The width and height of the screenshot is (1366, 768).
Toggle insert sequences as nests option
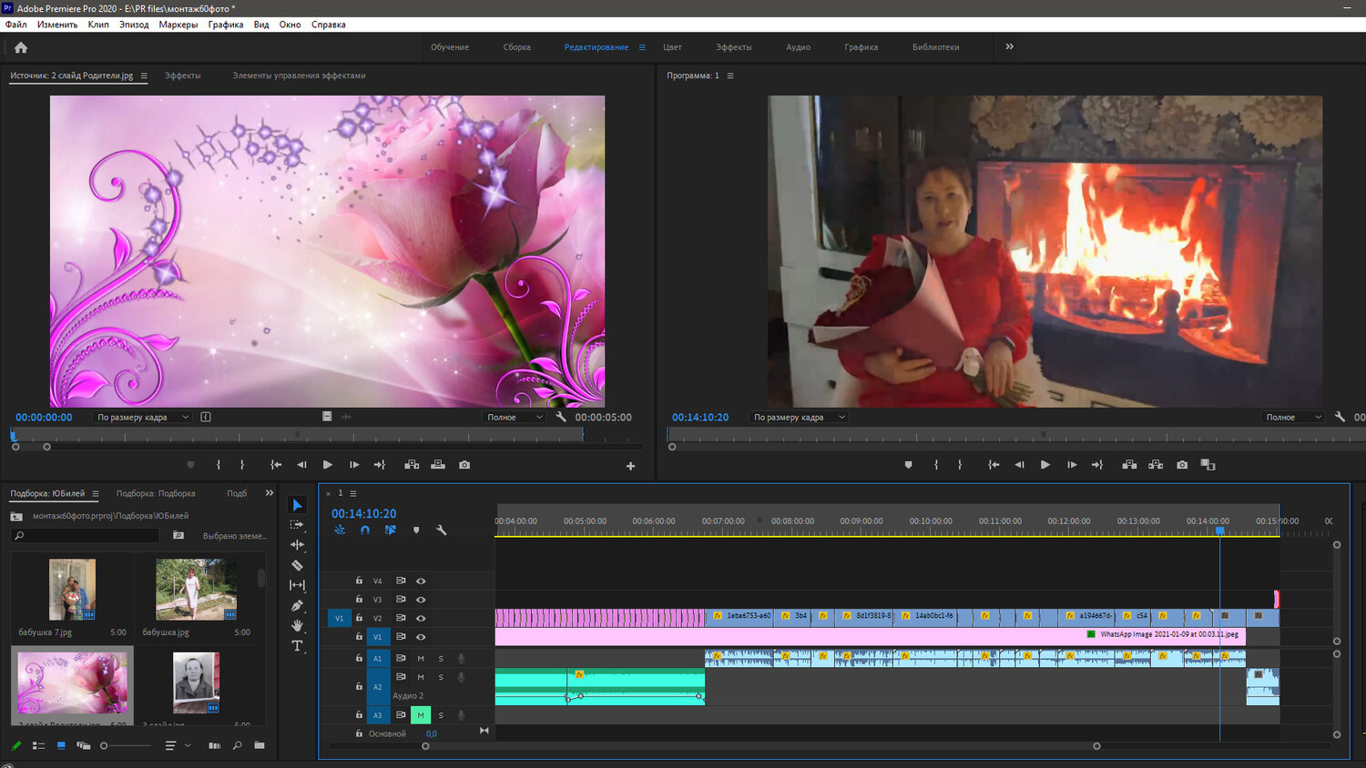[x=340, y=530]
